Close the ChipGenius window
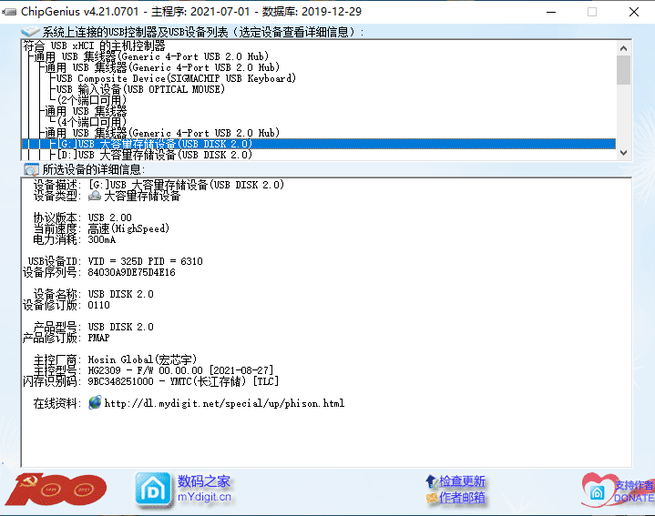 point(634,12)
